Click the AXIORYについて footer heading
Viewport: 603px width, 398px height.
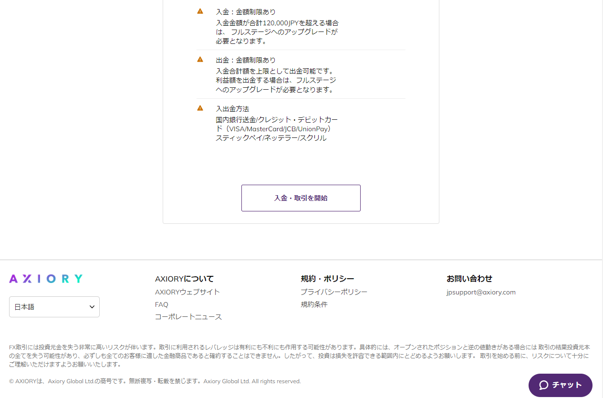[x=185, y=279]
